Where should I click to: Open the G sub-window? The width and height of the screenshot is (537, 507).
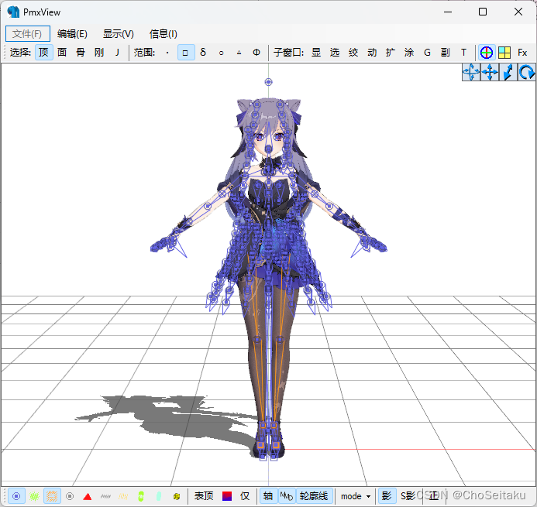[427, 53]
